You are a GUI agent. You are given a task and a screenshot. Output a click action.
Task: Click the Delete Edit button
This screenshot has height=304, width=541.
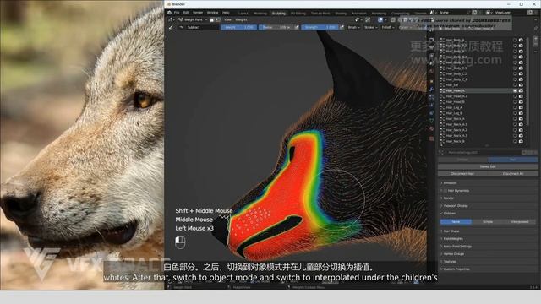[x=488, y=166]
